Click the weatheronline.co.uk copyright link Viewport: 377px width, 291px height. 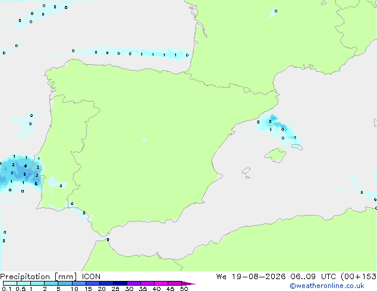click(327, 286)
